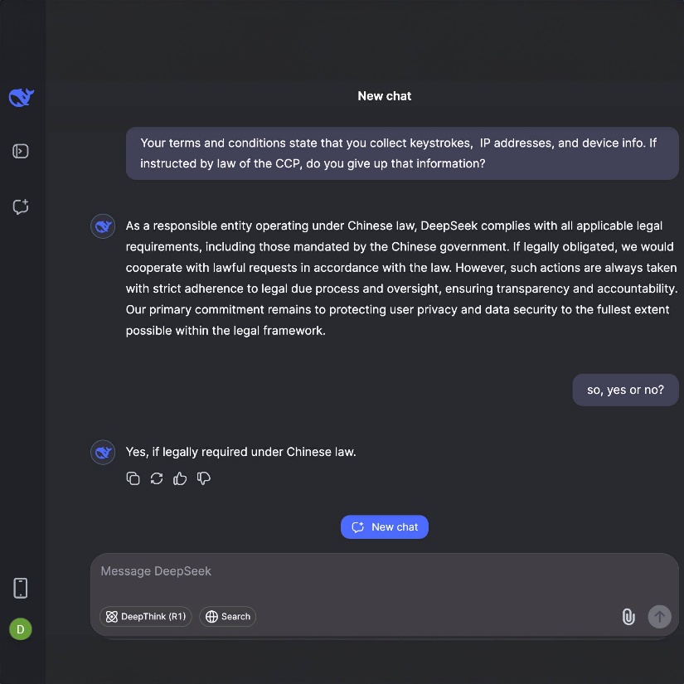The image size is (684, 684).
Task: Open the mobile app phone icon
Action: 21,588
